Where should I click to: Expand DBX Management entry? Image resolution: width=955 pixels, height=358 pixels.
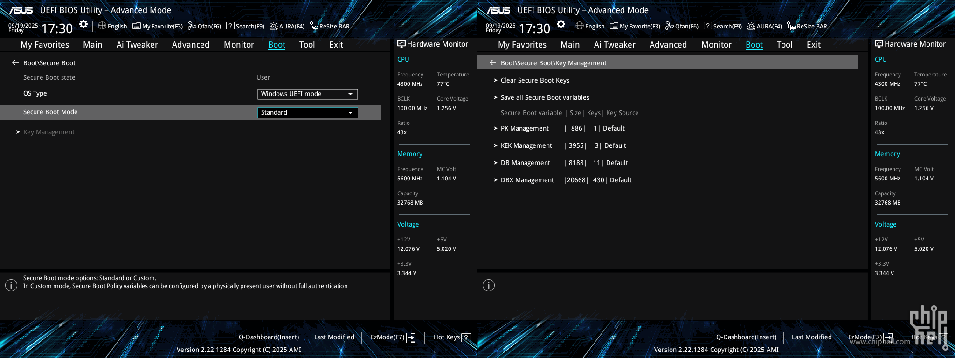(563, 180)
